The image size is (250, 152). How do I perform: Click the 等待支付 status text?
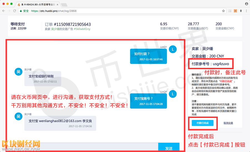coord(17,24)
